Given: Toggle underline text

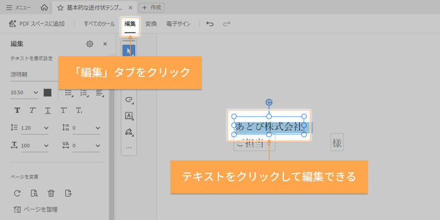Looking at the screenshot, I should click(48, 110).
